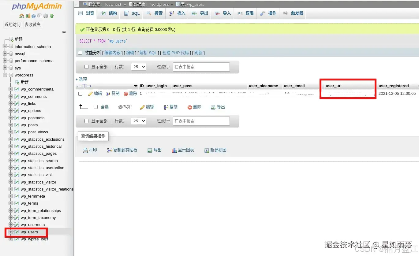Sort by the user_email column header

coord(294,86)
